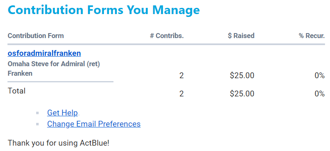
Task: Select the $ Raised column header
Action: pos(241,36)
